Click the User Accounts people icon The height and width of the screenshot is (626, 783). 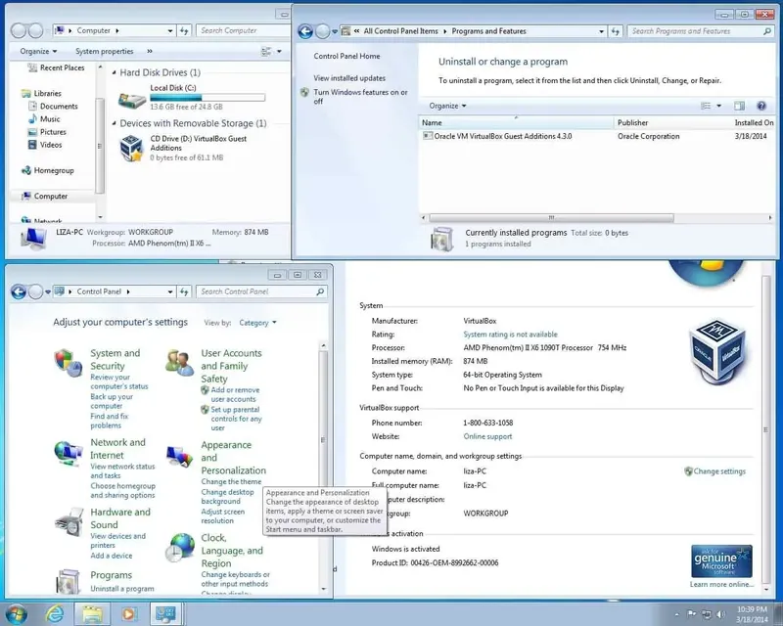pos(179,363)
